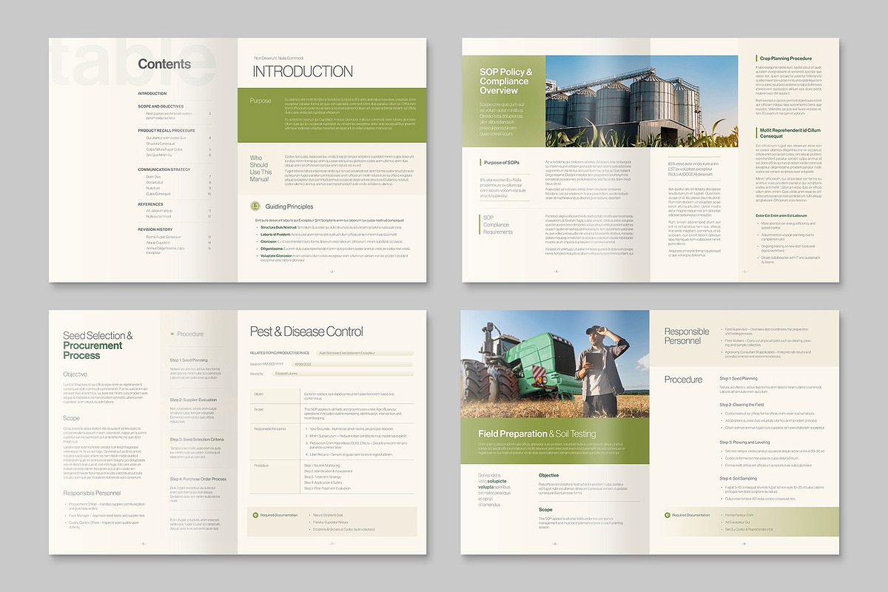Click 'Culpa Natura Fugiat Culpa' contents entry

click(164, 149)
